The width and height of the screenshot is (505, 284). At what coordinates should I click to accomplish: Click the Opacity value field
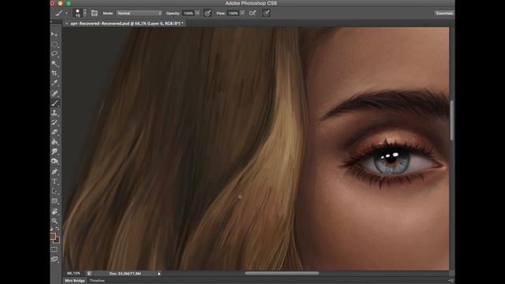click(x=189, y=13)
